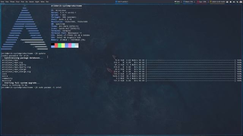The height and width of the screenshot is (136, 243).
Task: Switch to workspace Five in the bar
Action: [x=22, y=2]
